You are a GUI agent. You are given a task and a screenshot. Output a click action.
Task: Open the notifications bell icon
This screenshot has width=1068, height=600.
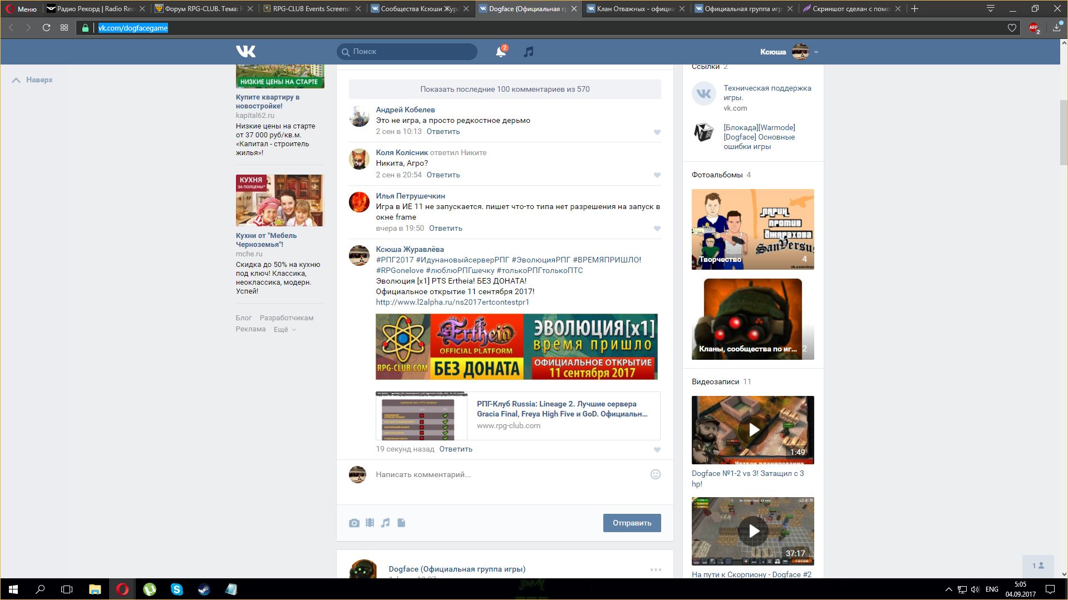pyautogui.click(x=501, y=52)
